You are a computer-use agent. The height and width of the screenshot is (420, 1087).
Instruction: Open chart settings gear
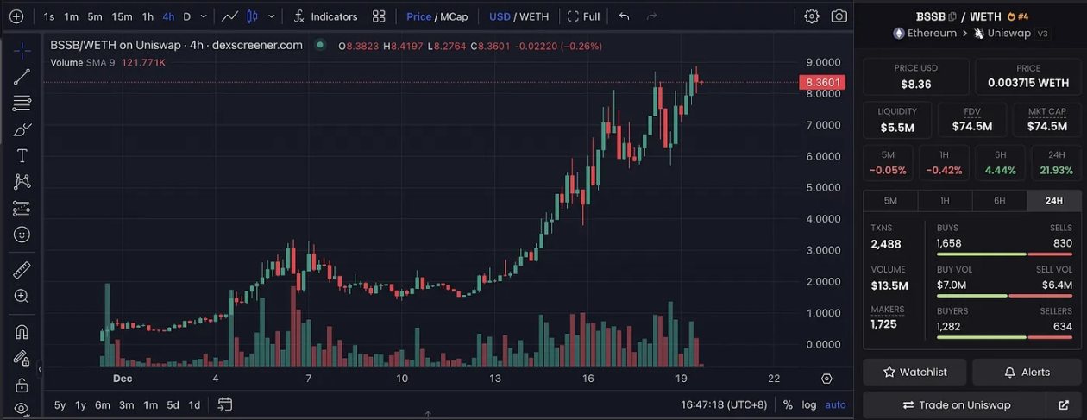[812, 16]
